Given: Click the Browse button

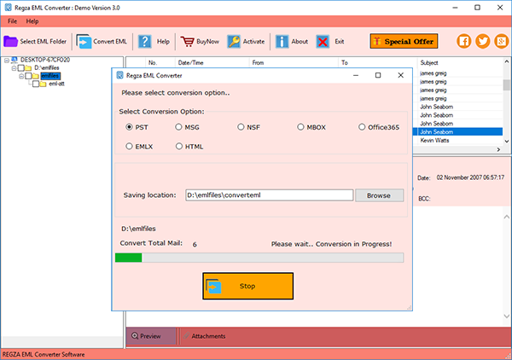Looking at the screenshot, I should click(x=379, y=195).
